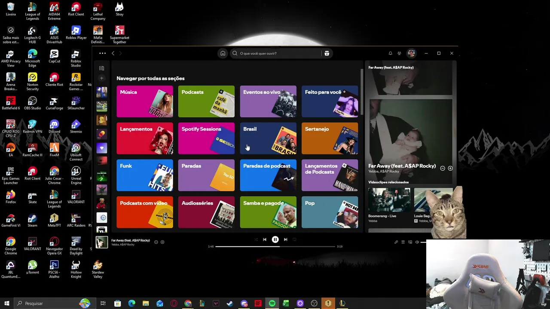
Task: Open the three-dots Spotify app menu
Action: click(x=102, y=53)
